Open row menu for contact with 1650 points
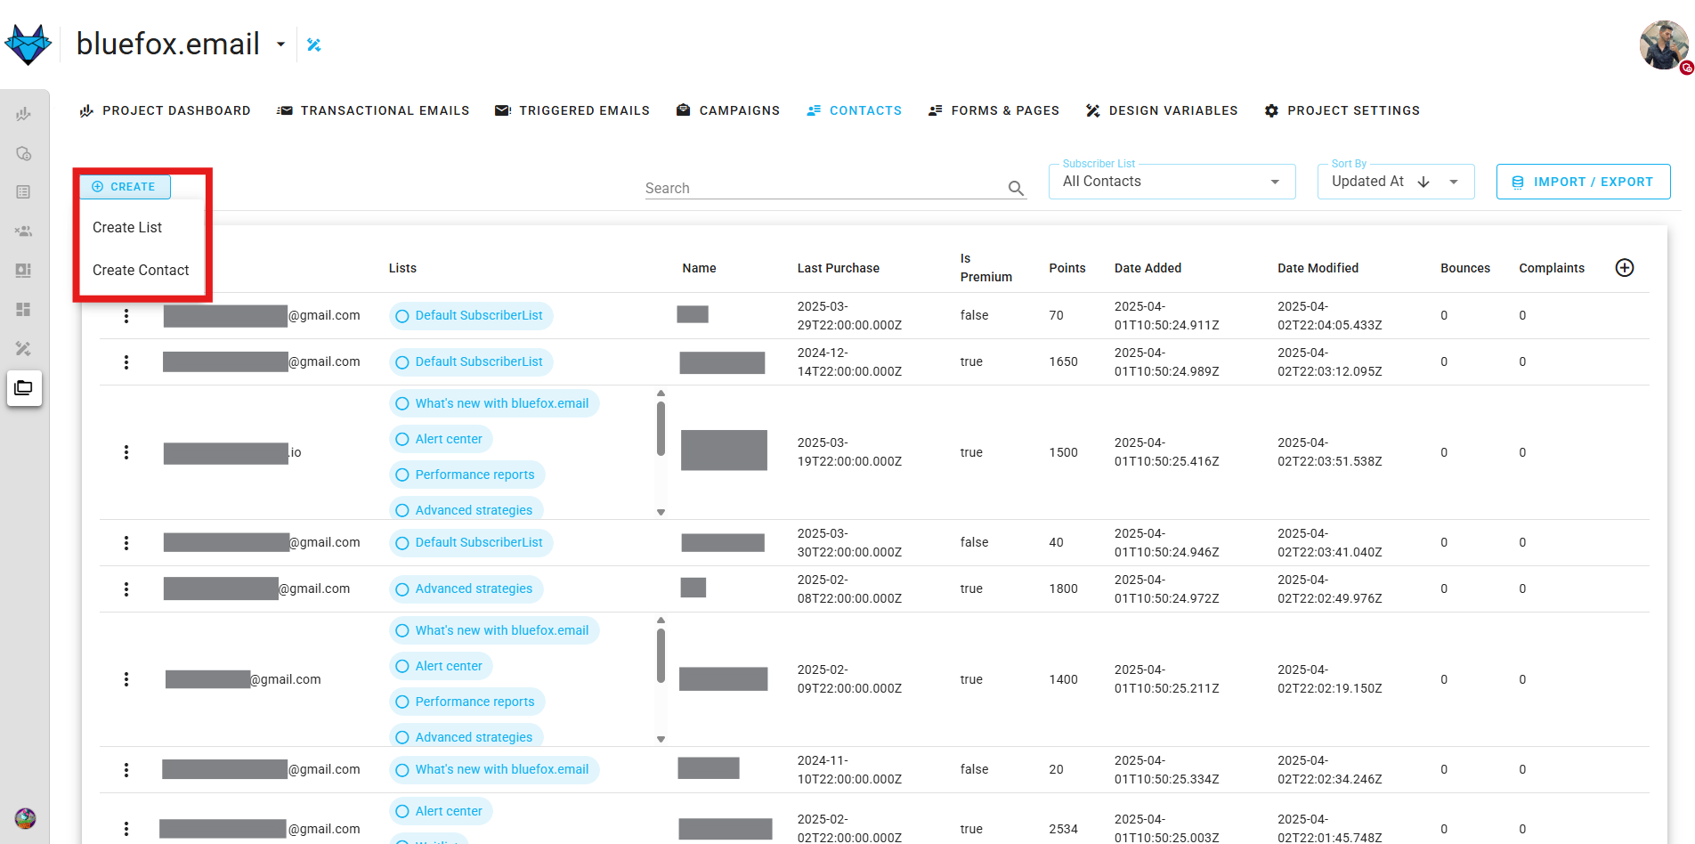The width and height of the screenshot is (1695, 844). [x=126, y=362]
